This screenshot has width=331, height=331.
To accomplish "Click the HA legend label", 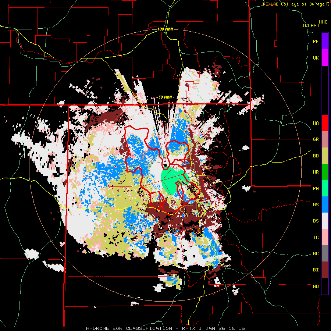I will coord(316,123).
